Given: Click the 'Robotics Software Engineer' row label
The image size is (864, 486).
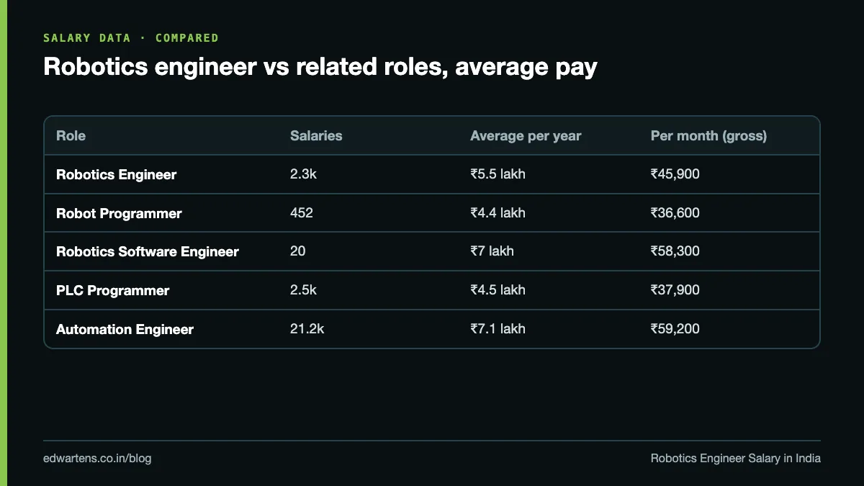Looking at the screenshot, I should coord(148,252).
